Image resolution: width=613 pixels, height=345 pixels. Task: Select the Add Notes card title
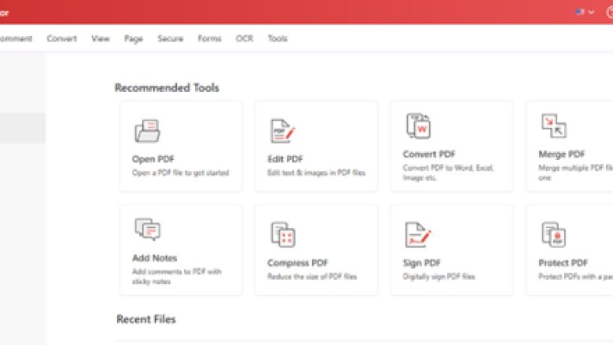tap(154, 258)
